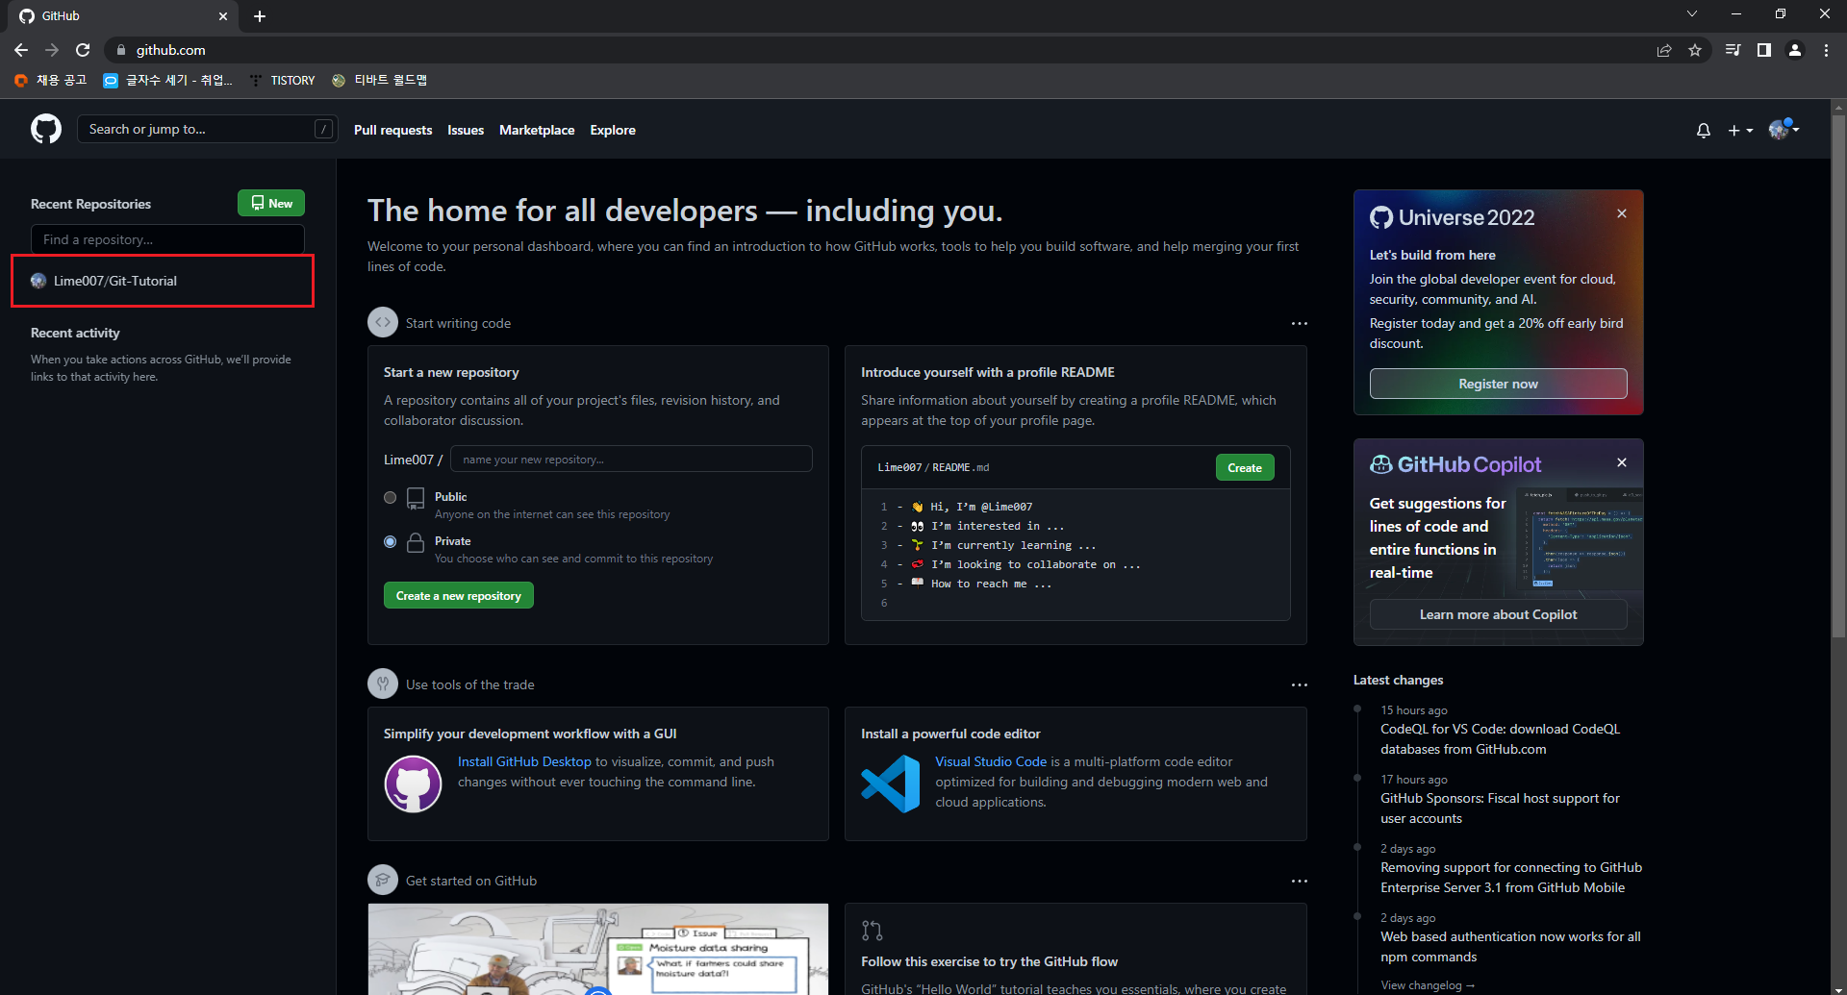Open the 티바트 월드맵 bookmark
The width and height of the screenshot is (1847, 995).
[x=380, y=80]
